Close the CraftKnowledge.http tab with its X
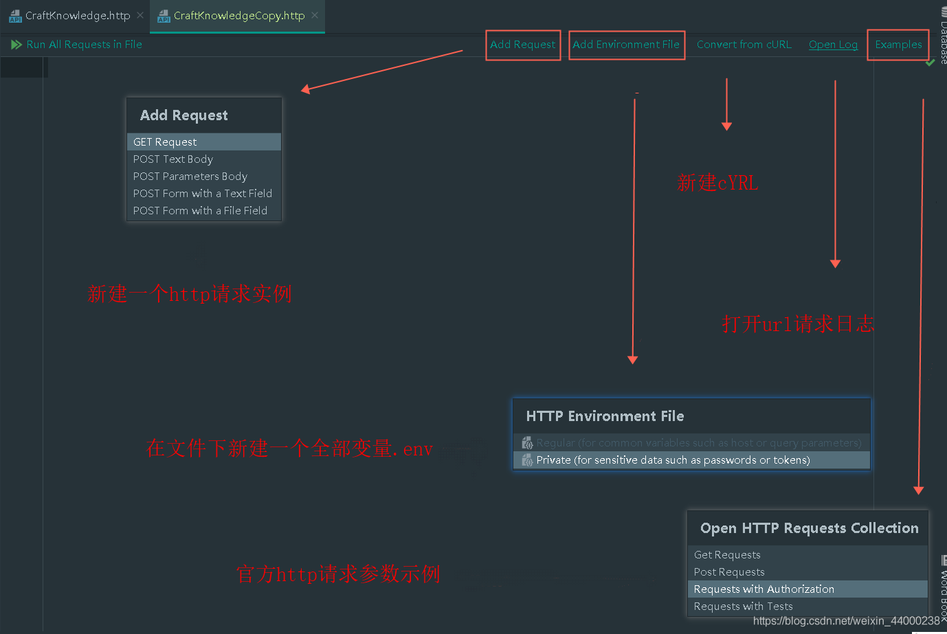The image size is (947, 634). [140, 15]
